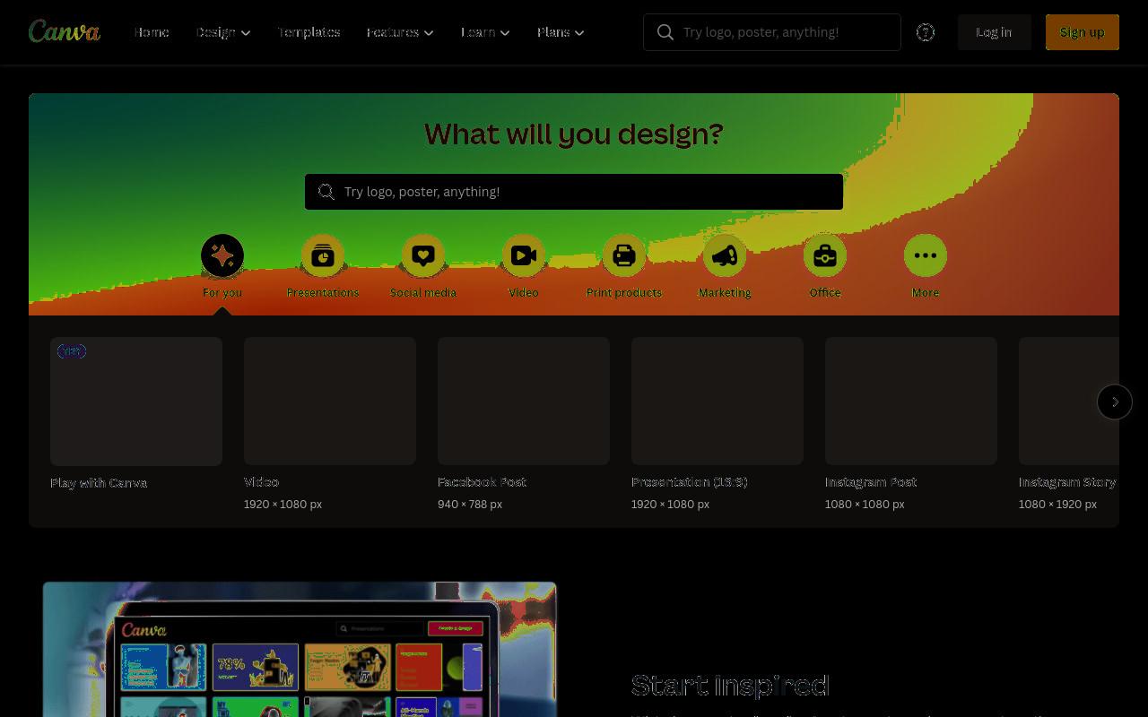Click the Log in button
Image resolution: width=1148 pixels, height=717 pixels.
pos(994,32)
